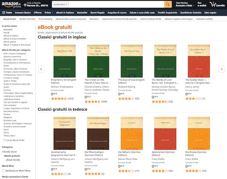
Task: Expand the Account e liste menu
Action: (185, 4)
